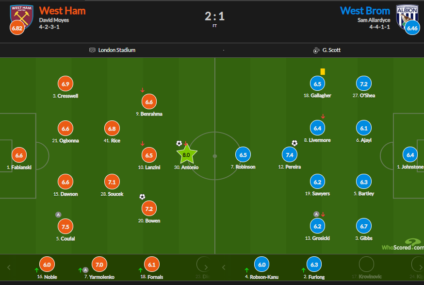Screen dimensions: 424x285
Task: Click the stadium icon beside London Stadium
Action: click(x=92, y=50)
